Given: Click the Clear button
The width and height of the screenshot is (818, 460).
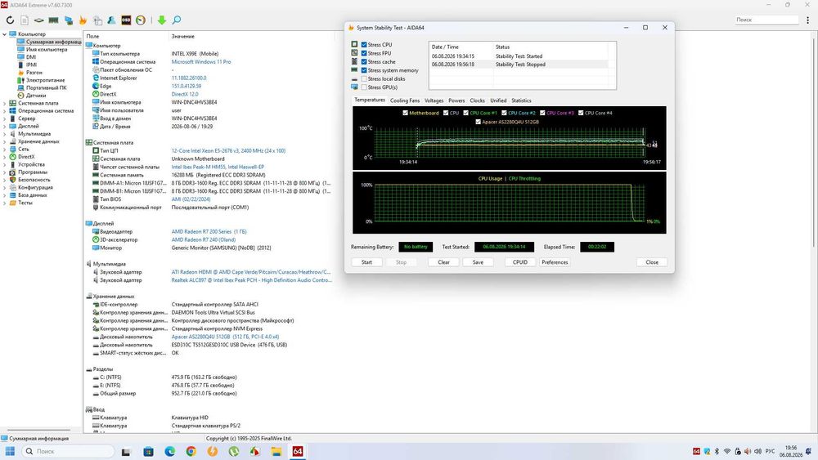Looking at the screenshot, I should click(x=444, y=262).
